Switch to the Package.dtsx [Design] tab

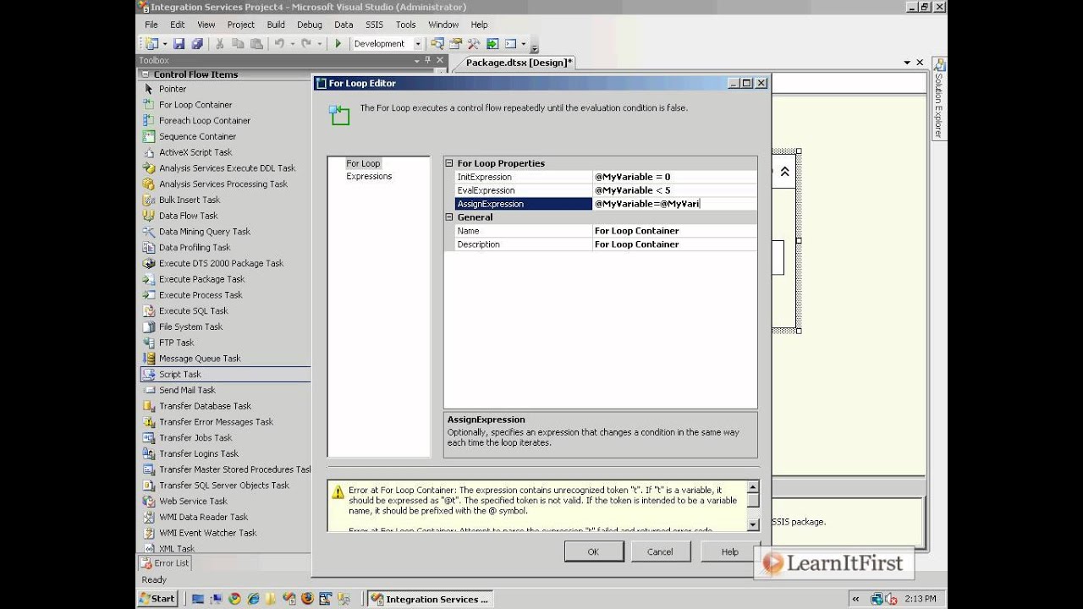pos(520,63)
